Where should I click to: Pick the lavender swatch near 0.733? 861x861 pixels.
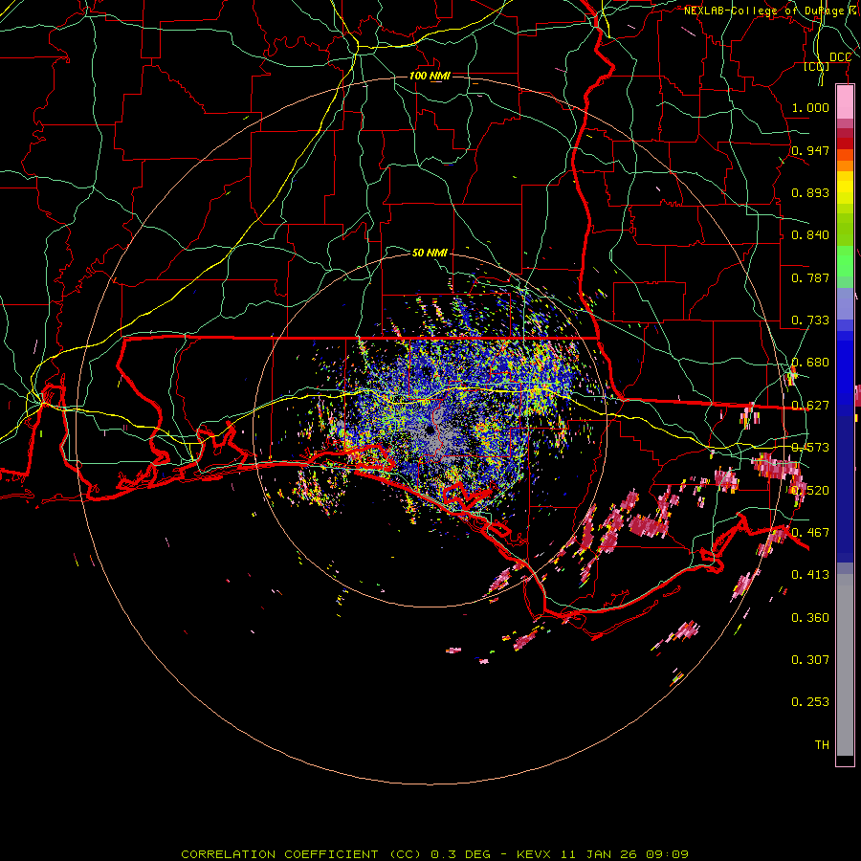845,304
